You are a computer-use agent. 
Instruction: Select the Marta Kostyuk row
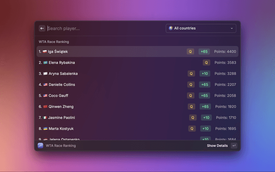pos(137,129)
